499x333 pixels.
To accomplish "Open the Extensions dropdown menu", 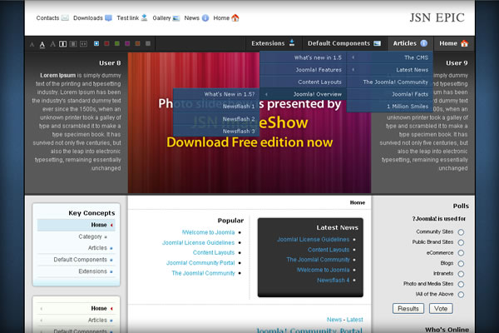I will (x=273, y=43).
